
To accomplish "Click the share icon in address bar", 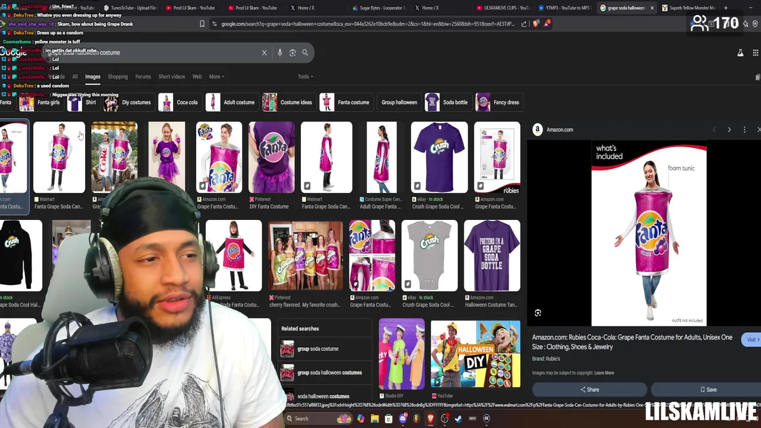I will tap(524, 24).
